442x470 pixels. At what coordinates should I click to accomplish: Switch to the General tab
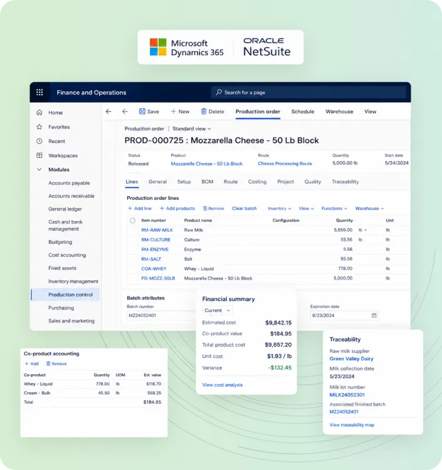[157, 182]
